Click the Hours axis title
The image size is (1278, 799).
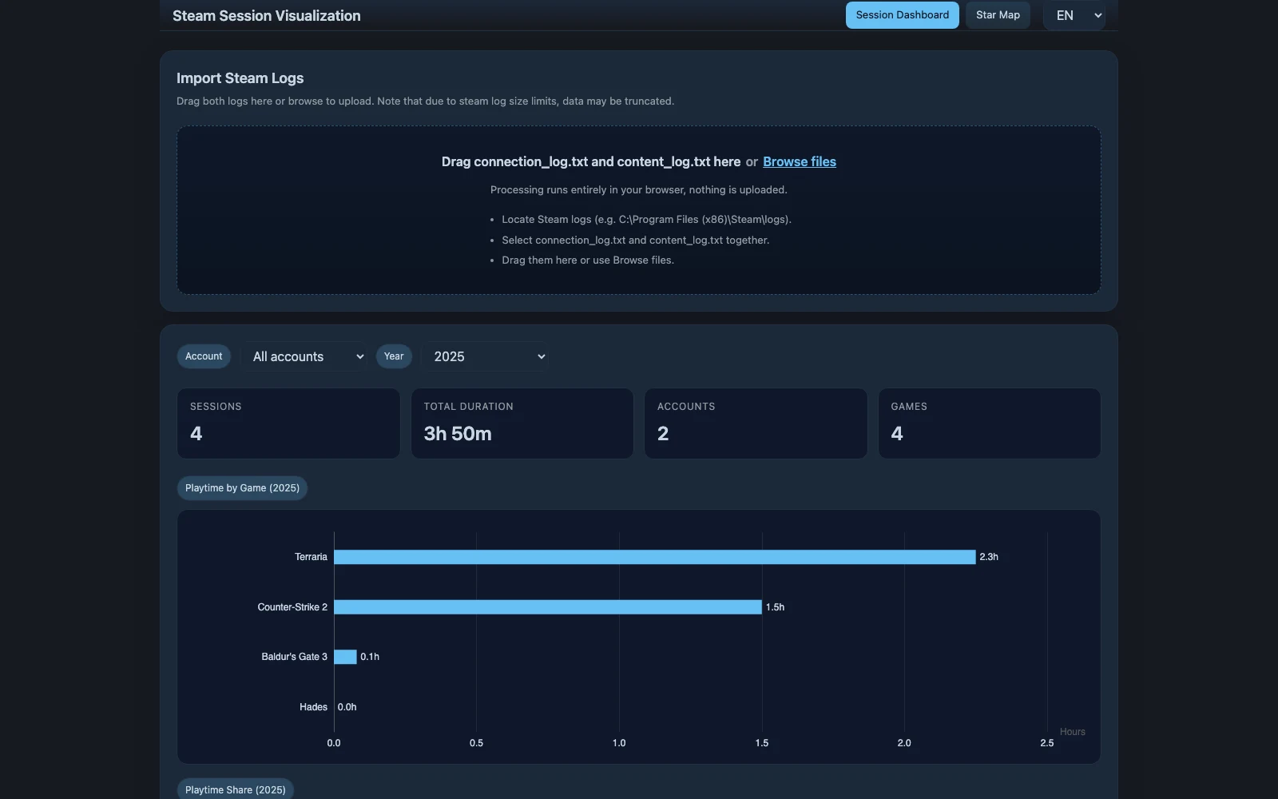1072,732
